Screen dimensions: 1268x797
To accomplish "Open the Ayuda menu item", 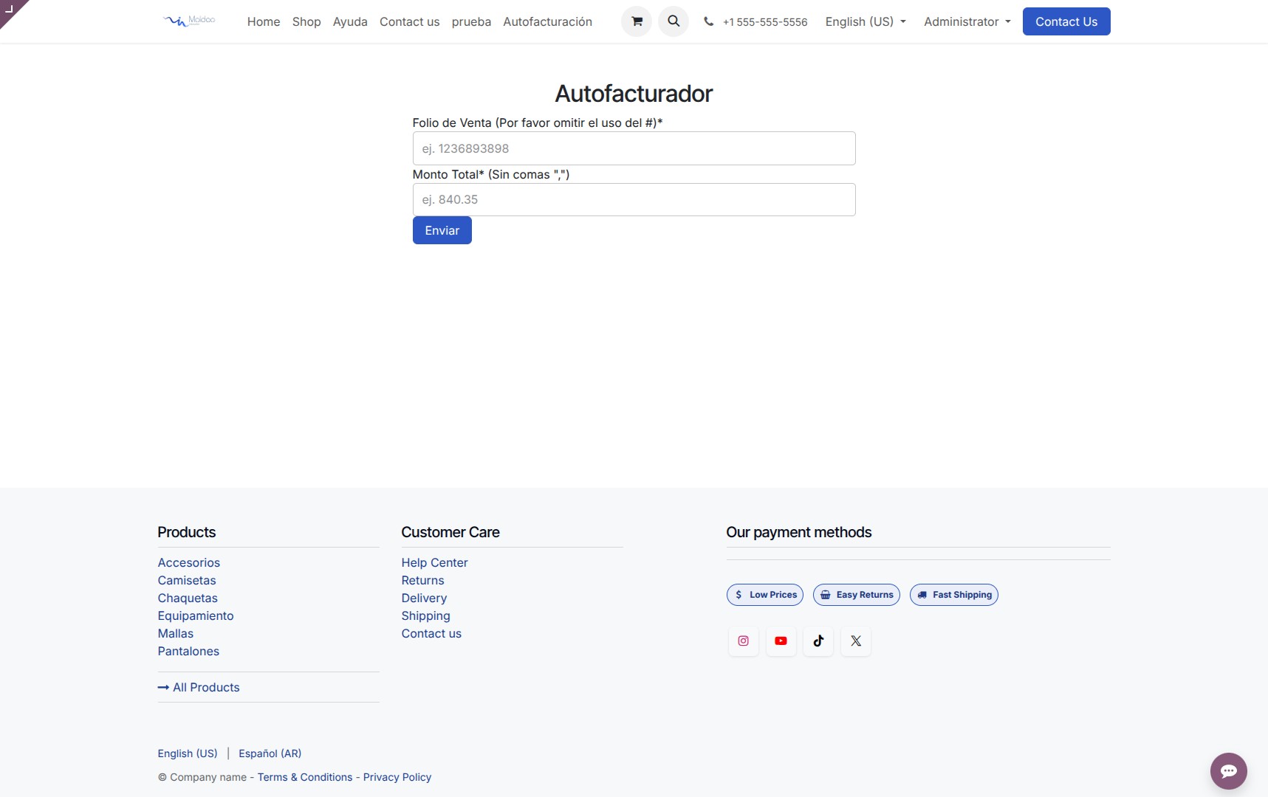I will tap(350, 21).
